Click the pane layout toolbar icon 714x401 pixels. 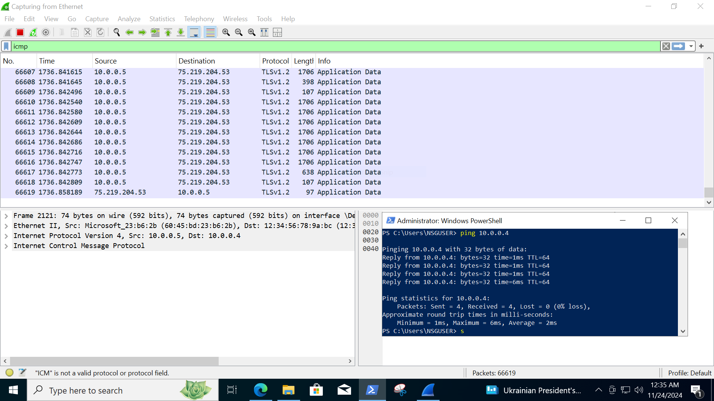277,33
